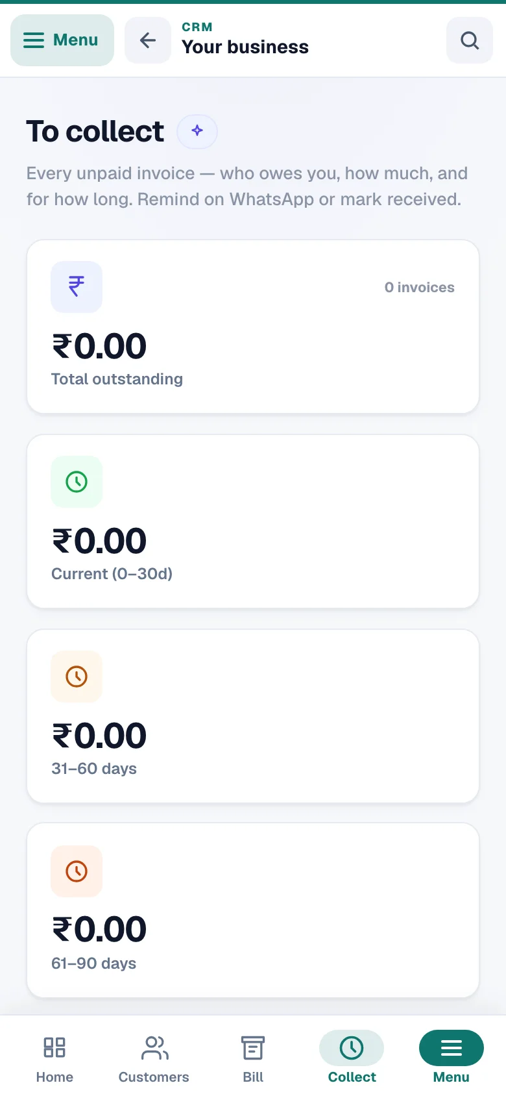This screenshot has width=506, height=1096.
Task: Open the top Menu button
Action: (62, 40)
